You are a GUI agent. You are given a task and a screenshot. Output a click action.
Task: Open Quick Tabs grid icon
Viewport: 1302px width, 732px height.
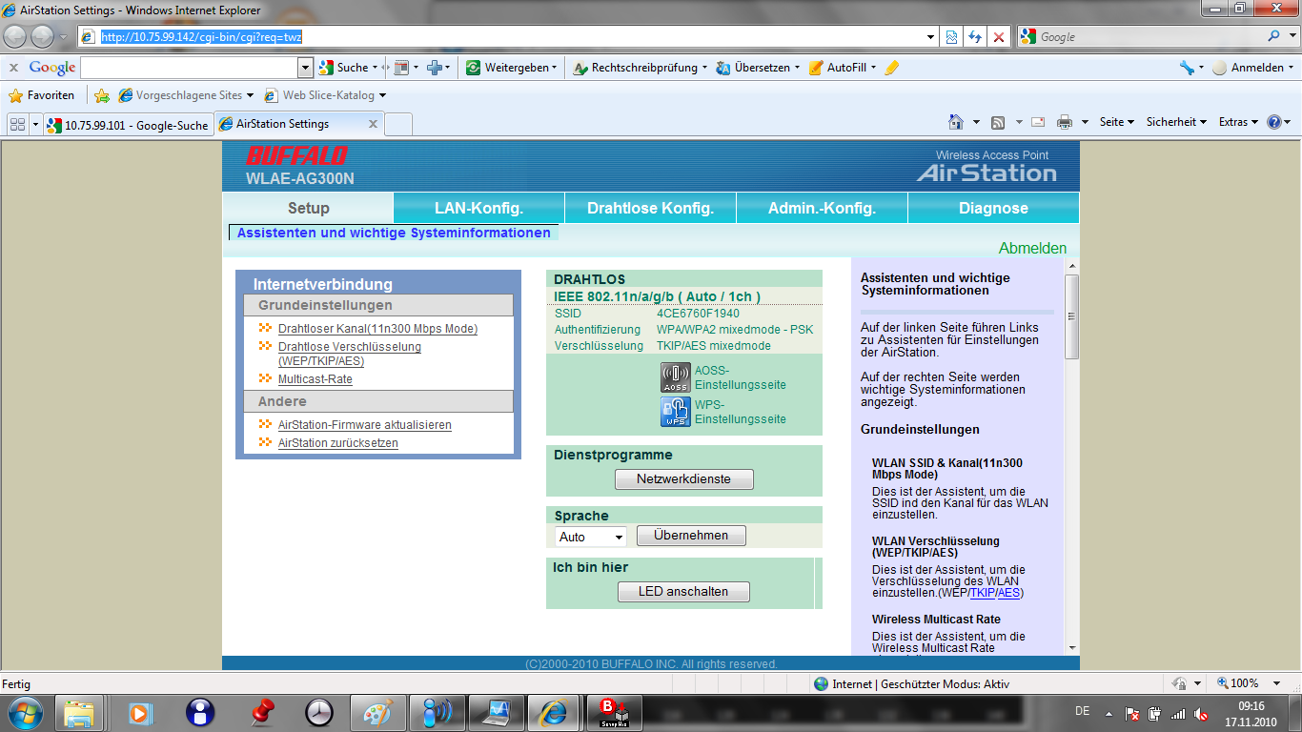point(17,125)
